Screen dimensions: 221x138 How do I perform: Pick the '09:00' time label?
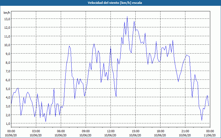tap(86, 131)
